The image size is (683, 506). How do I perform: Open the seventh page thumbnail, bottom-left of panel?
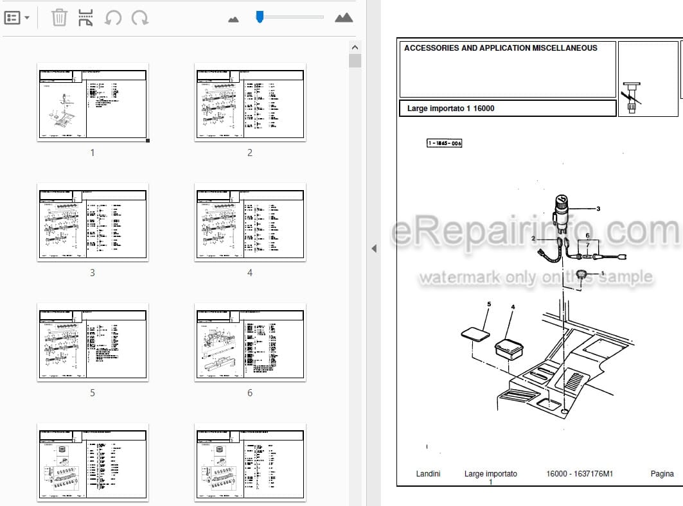[93, 462]
